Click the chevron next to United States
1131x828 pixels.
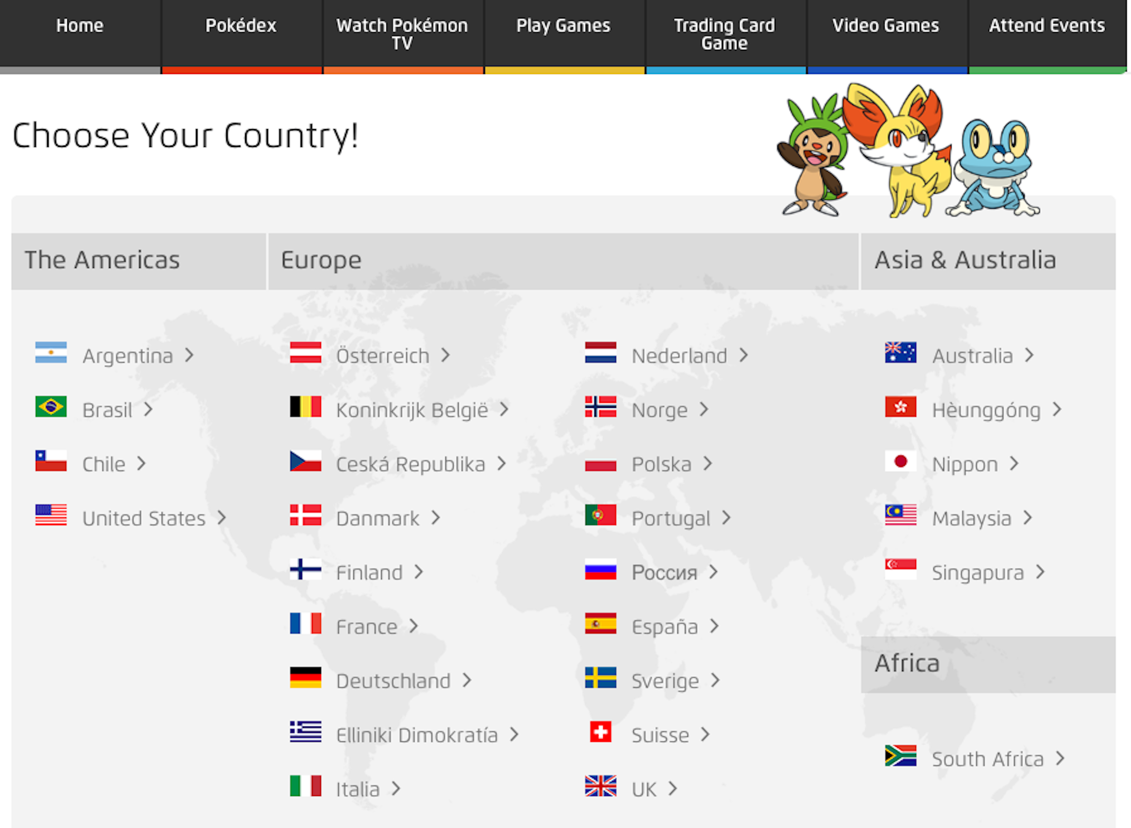tap(221, 518)
